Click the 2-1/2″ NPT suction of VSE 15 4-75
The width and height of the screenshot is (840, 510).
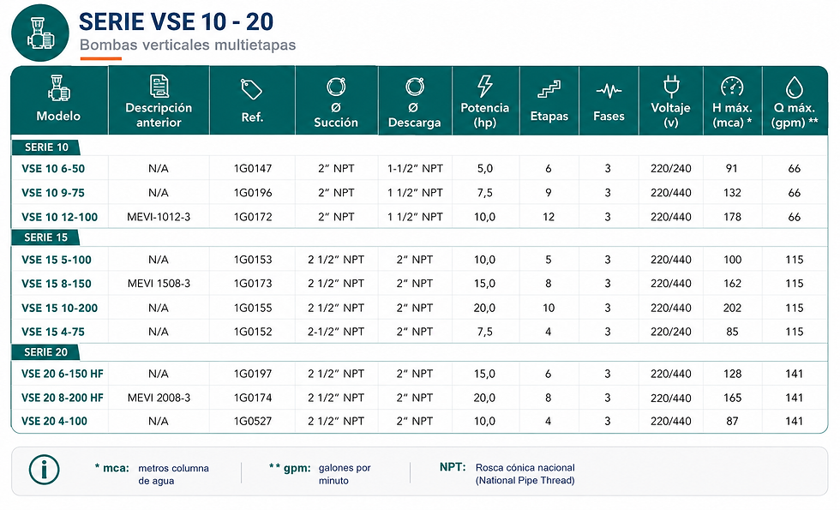[x=336, y=332]
